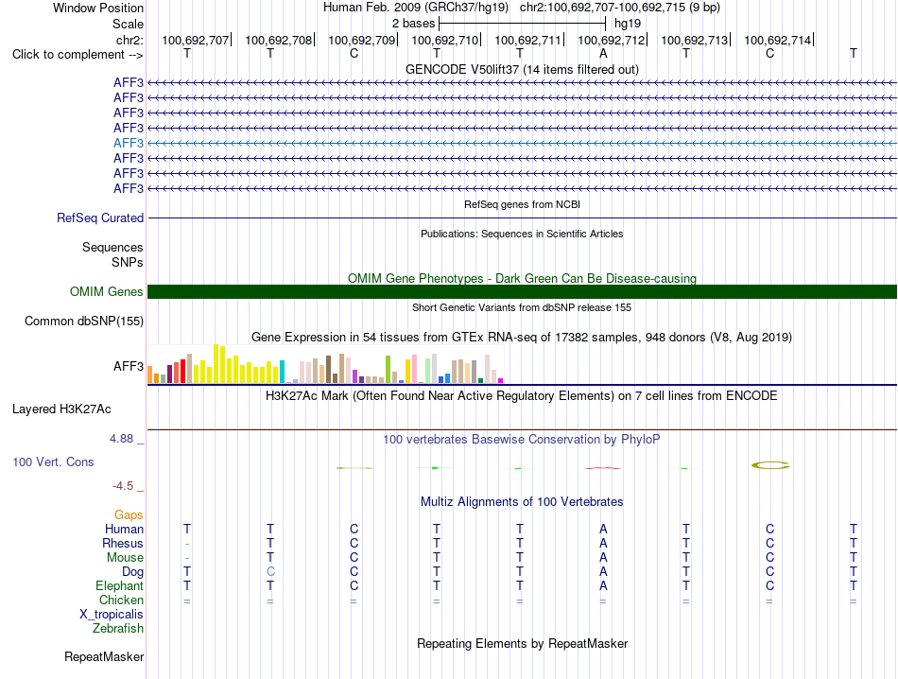Image resolution: width=898 pixels, height=679 pixels.
Task: Open the OMIM Genes track label
Action: [x=107, y=291]
